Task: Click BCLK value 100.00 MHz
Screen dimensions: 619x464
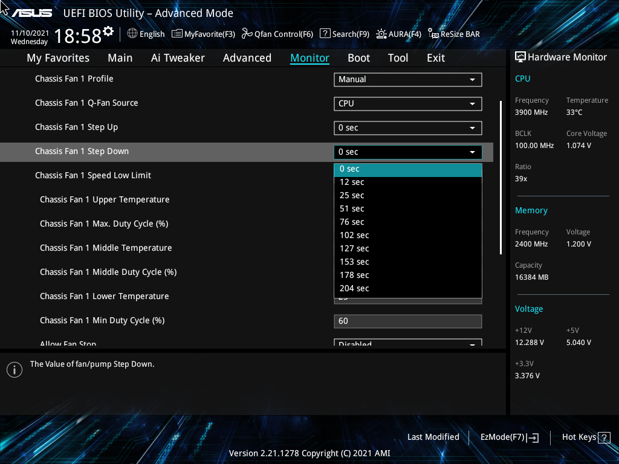Action: pos(534,146)
